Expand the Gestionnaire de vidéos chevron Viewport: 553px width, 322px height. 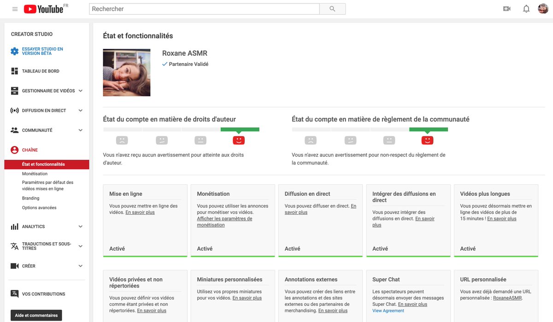(81, 91)
